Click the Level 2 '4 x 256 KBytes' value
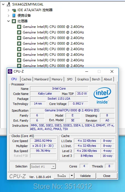The width and height of the screenshot is (125, 192). (x=87, y=151)
